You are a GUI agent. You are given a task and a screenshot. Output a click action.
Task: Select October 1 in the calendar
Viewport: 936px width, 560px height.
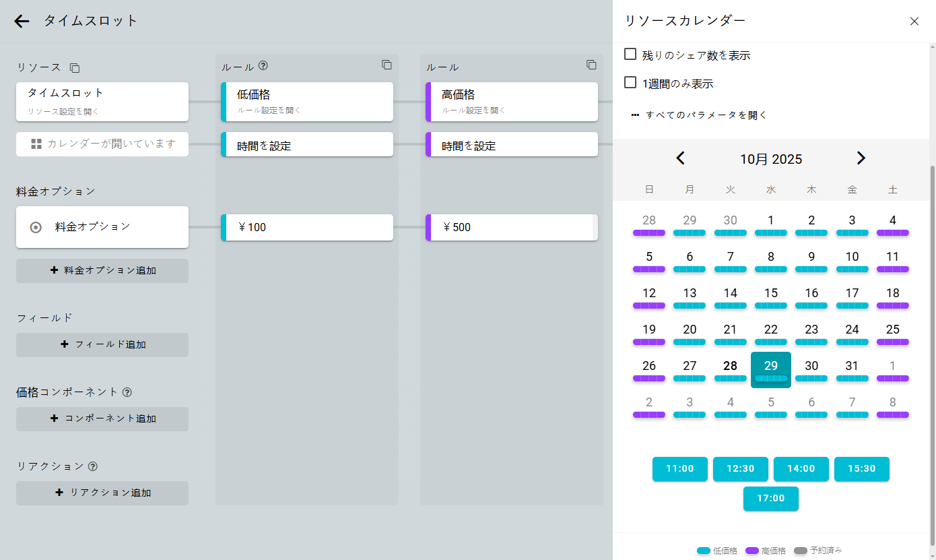click(x=771, y=224)
